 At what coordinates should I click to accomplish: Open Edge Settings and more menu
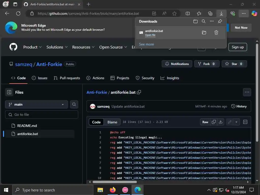click(x=243, y=13)
